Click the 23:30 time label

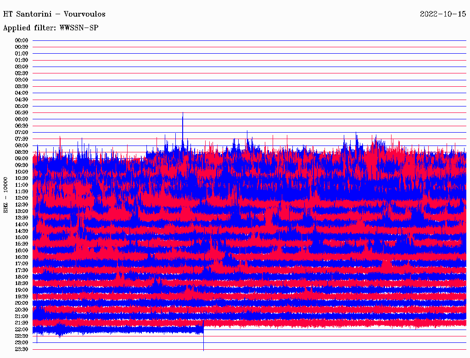tap(22, 349)
